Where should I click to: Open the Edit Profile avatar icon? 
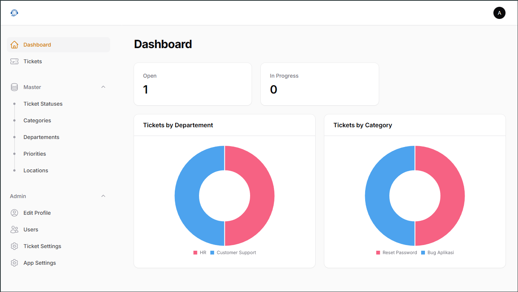pyautogui.click(x=14, y=212)
